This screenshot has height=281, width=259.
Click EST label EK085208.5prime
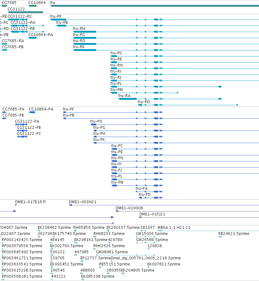tap(98, 276)
